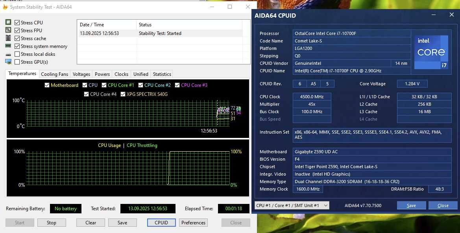Uncheck the Stress cache checkbox
This screenshot has width=460, height=233.
point(17,39)
